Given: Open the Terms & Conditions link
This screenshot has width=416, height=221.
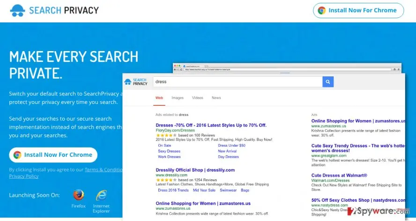Looking at the screenshot, I should coord(104,170).
